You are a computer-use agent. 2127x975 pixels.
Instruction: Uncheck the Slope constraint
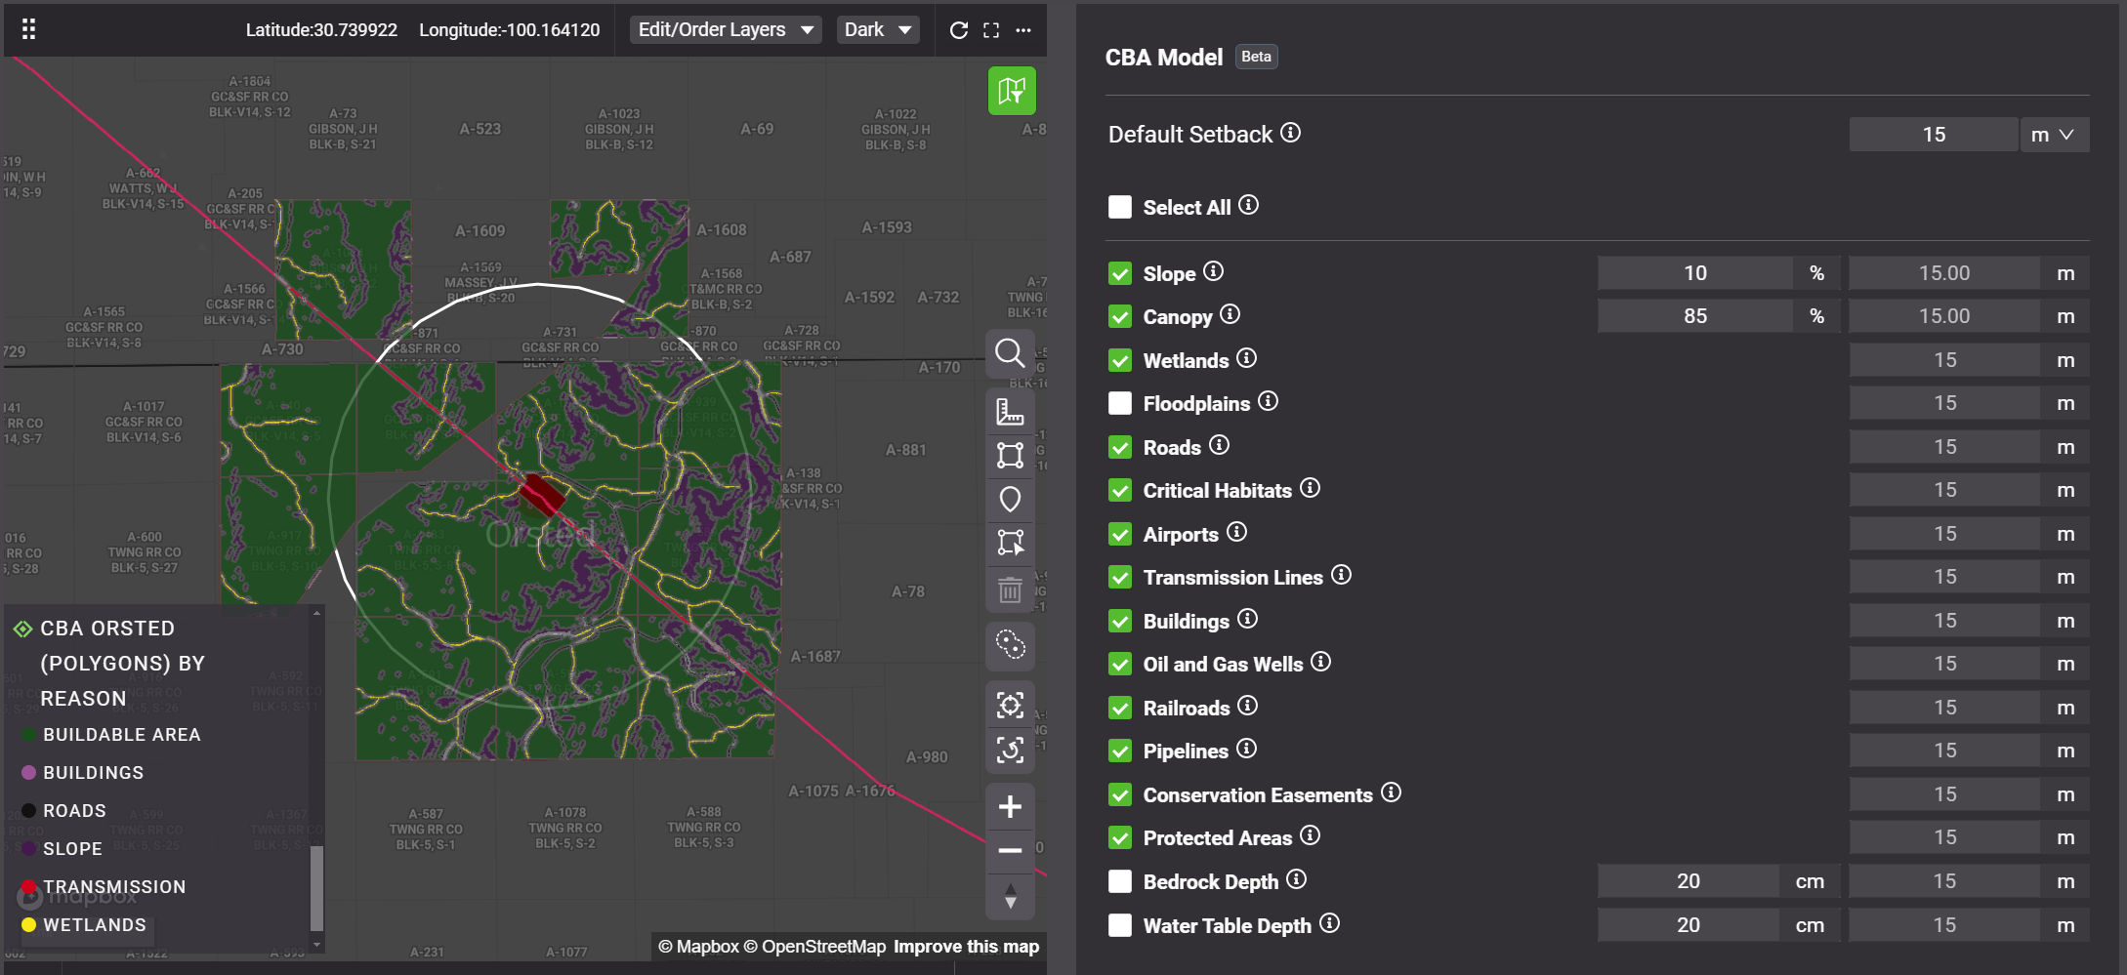point(1120,273)
